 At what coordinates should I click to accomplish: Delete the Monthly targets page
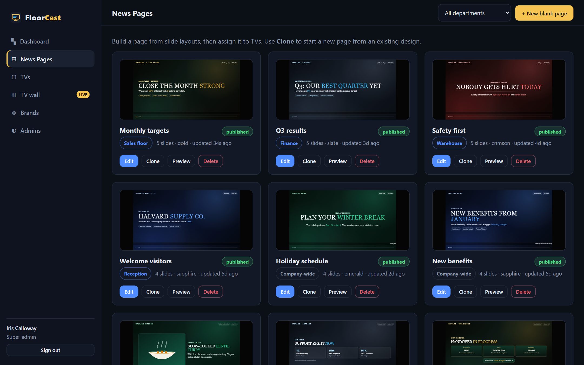[211, 161]
